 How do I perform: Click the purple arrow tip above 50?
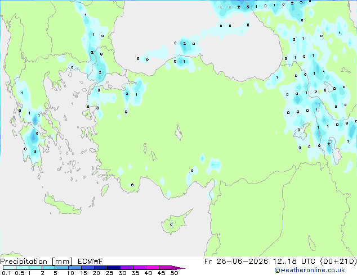pos(179,268)
